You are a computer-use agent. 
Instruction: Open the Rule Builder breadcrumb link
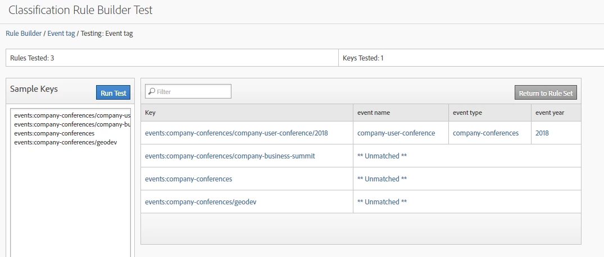pyautogui.click(x=24, y=34)
